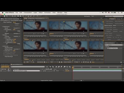Select the Pan Behind anchor point tool
Image resolution: width=124 pixels, height=93 pixels.
pyautogui.click(x=15, y=16)
